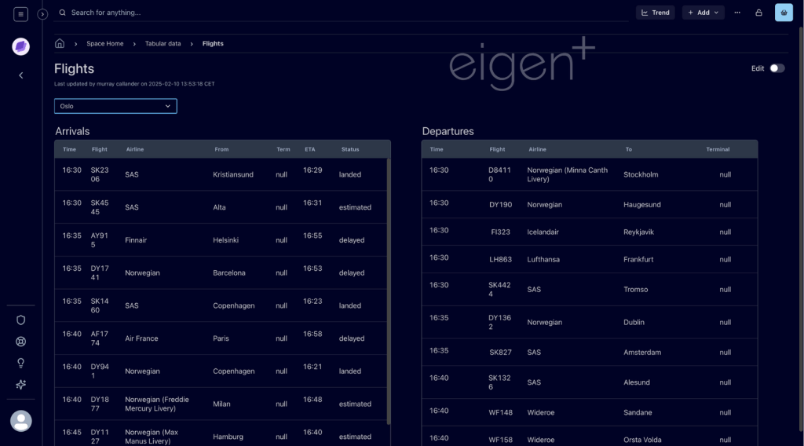
Task: Open the lightbulb ideas icon
Action: (21, 363)
